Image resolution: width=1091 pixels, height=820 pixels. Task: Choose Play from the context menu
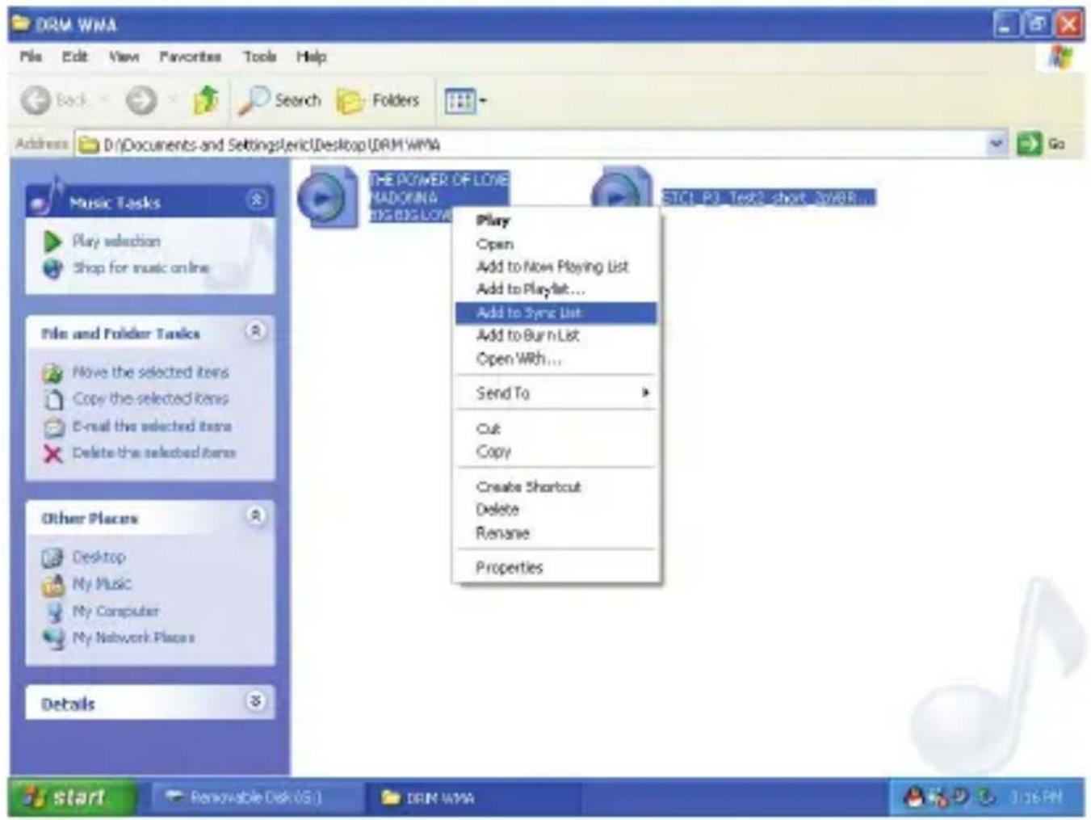point(556,221)
